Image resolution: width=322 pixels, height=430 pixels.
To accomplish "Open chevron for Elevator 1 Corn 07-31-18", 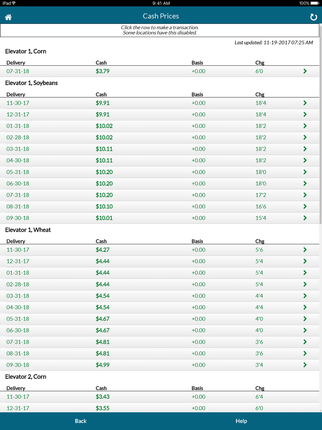I will (305, 71).
